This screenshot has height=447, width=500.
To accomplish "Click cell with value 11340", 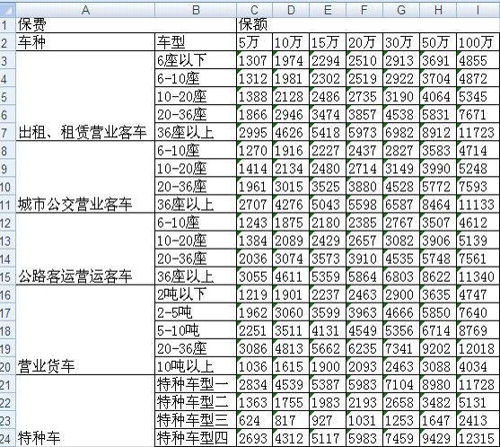I will [x=478, y=276].
